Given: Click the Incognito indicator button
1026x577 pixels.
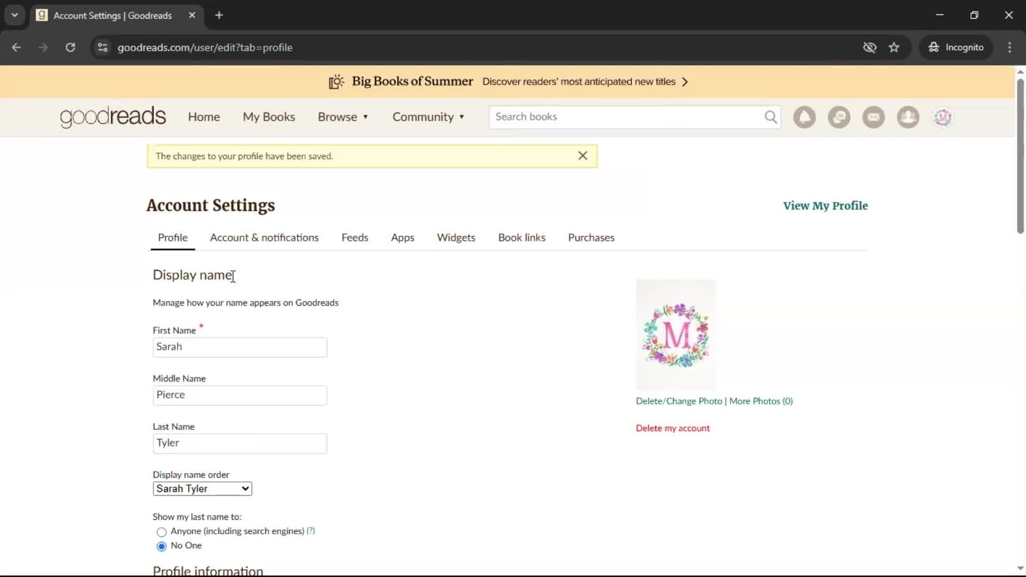Looking at the screenshot, I should [x=956, y=48].
